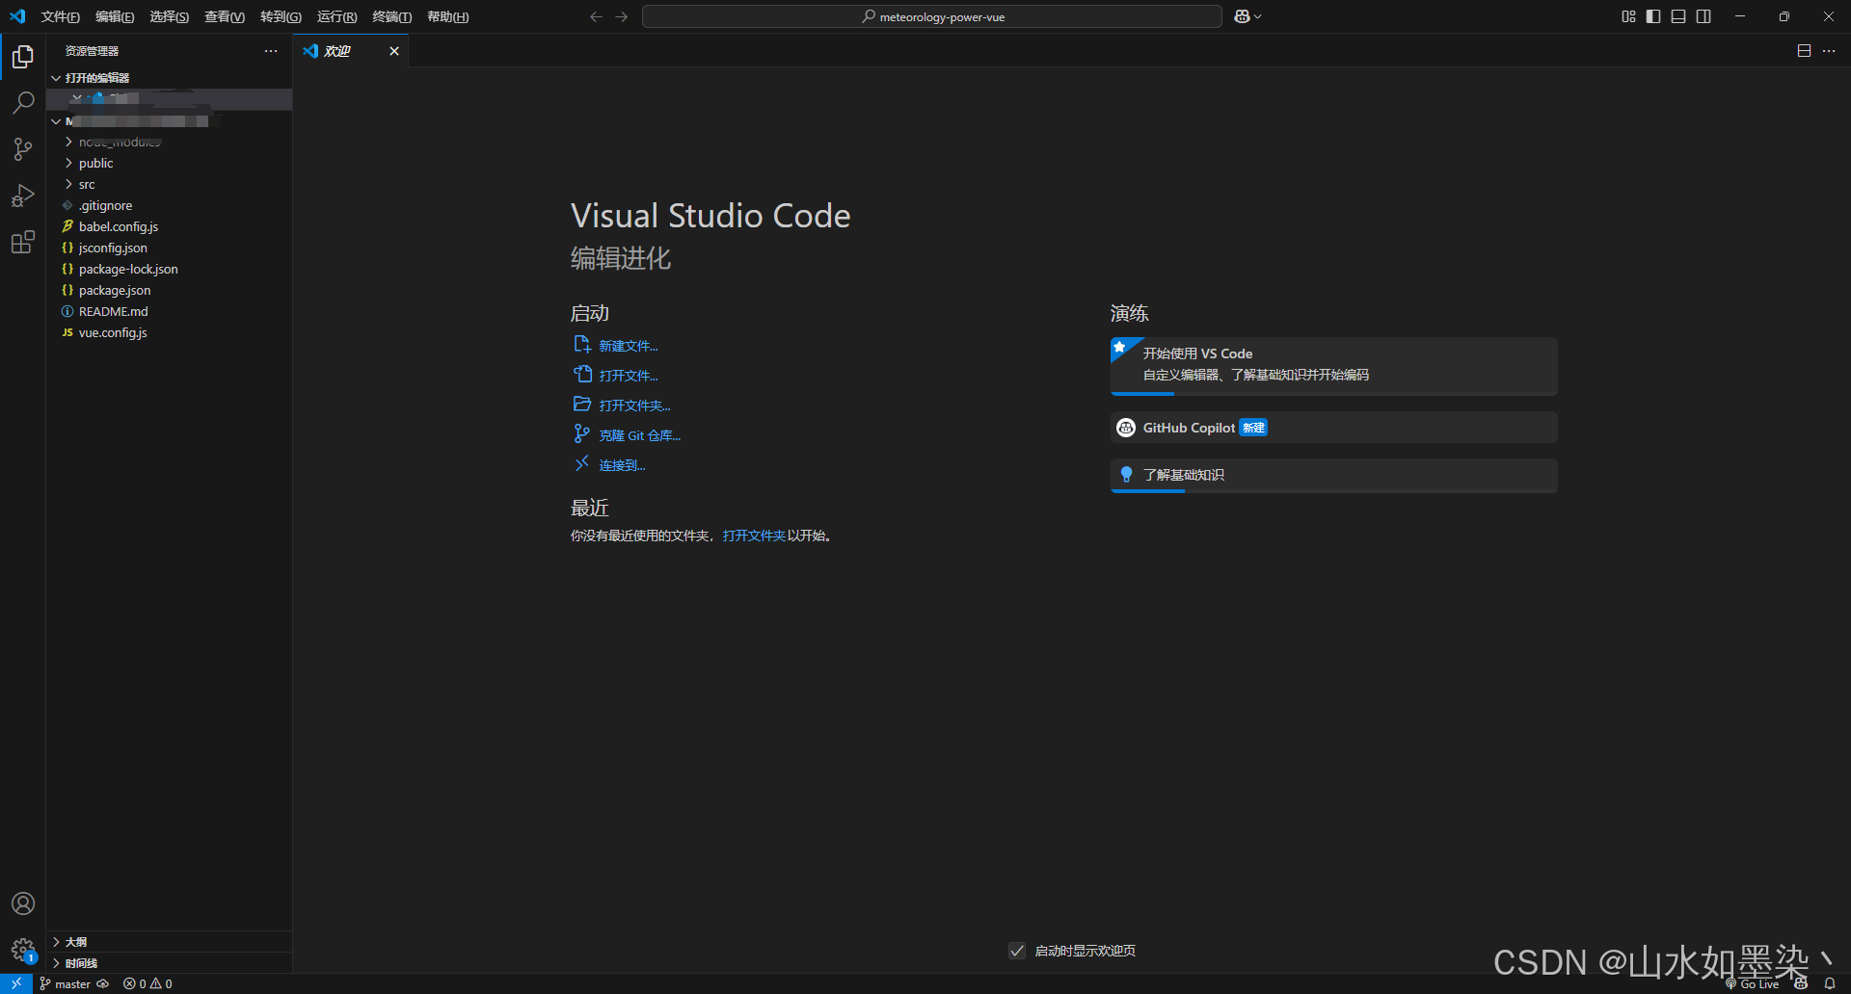The height and width of the screenshot is (994, 1851).
Task: Open vue.config.js file
Action: [169, 333]
